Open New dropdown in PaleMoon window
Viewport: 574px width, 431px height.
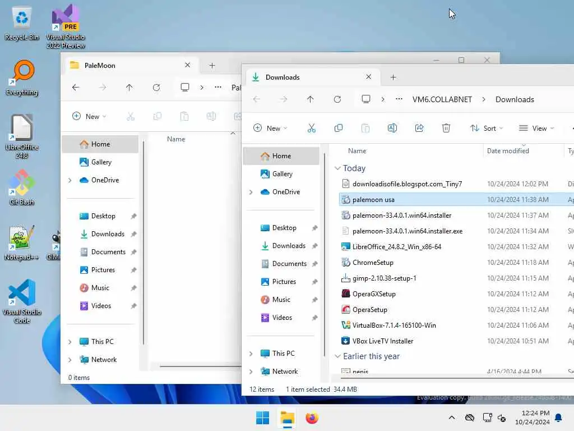pyautogui.click(x=89, y=116)
